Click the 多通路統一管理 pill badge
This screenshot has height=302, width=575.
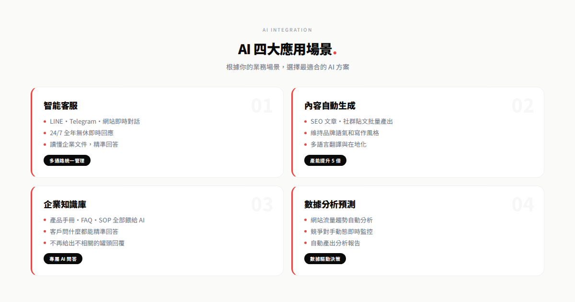coord(67,161)
